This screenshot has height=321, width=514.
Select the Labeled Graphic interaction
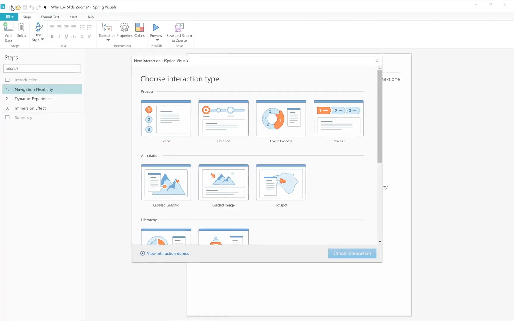pyautogui.click(x=166, y=182)
